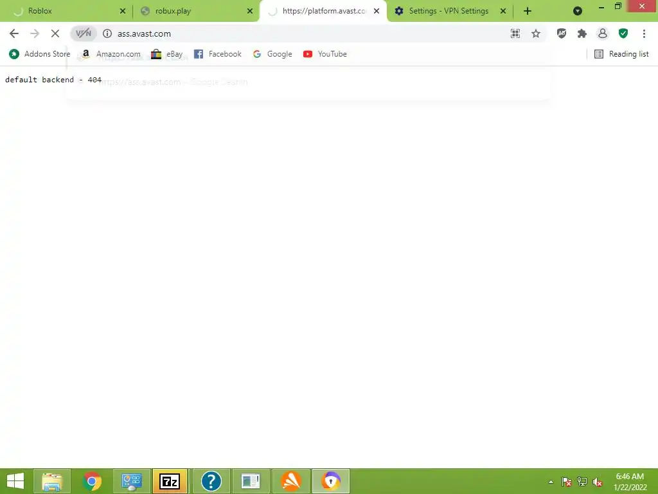
Task: Open File Explorer from taskbar
Action: (51, 481)
